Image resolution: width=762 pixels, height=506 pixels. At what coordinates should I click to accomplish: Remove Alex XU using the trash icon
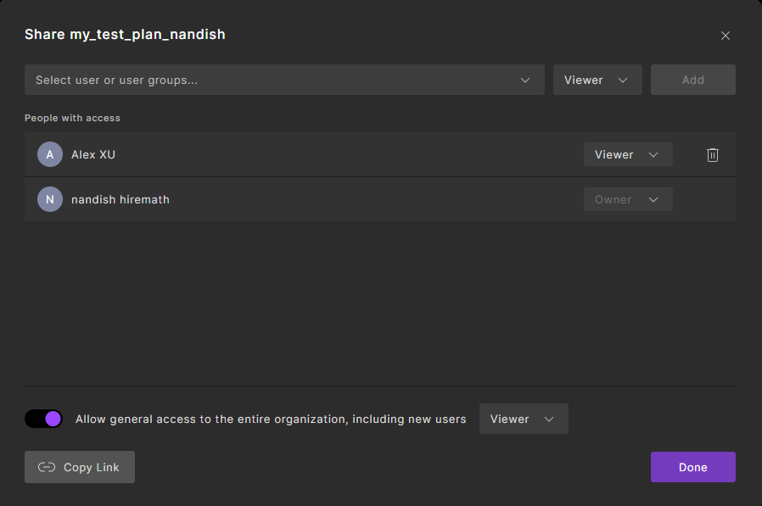pos(713,154)
